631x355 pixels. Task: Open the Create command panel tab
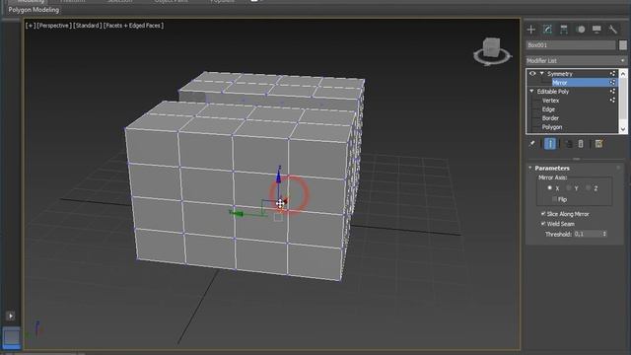pos(531,29)
